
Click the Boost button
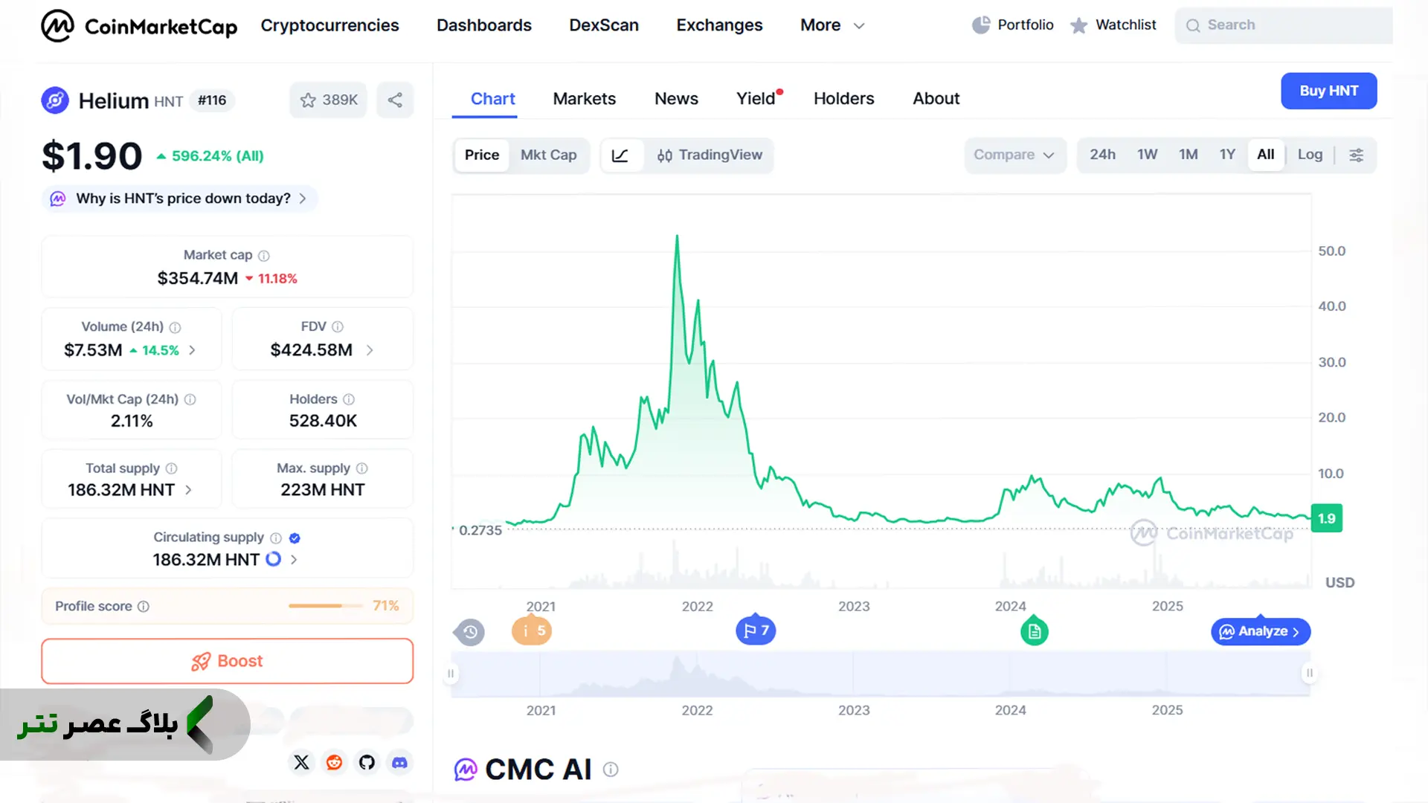(x=227, y=661)
